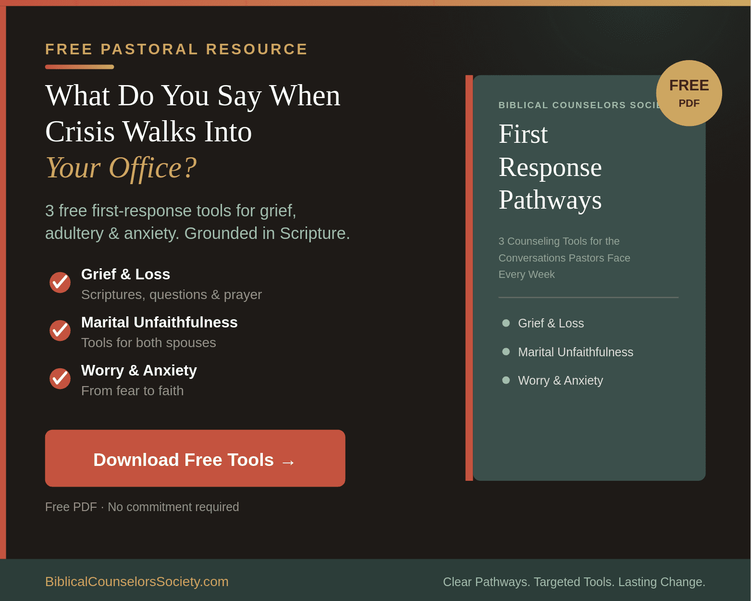The image size is (751, 601).
Task: Click the Worry & Anxiety checkmark icon
Action: coord(60,378)
